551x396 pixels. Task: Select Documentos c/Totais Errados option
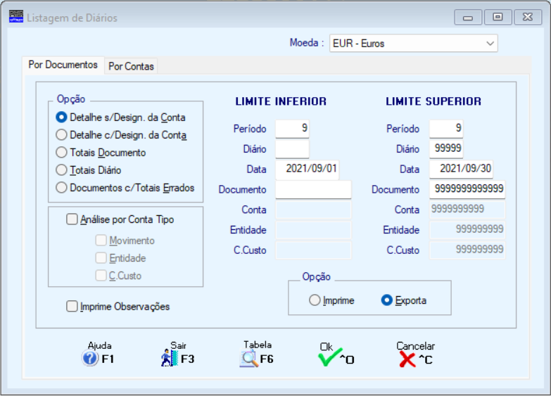coord(62,188)
